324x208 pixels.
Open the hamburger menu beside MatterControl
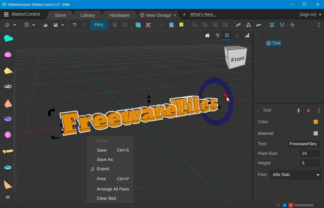click(6, 14)
